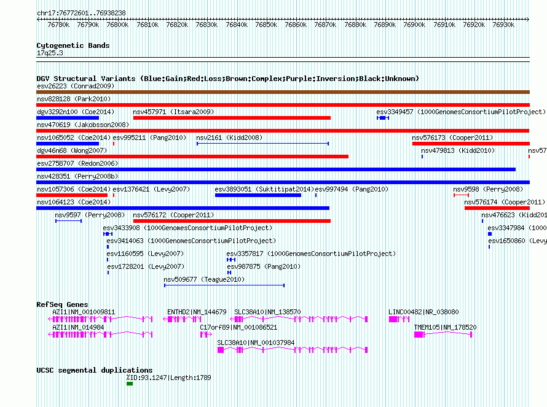
Task: Click the red nsv828128 loss bar
Action: [x=283, y=105]
